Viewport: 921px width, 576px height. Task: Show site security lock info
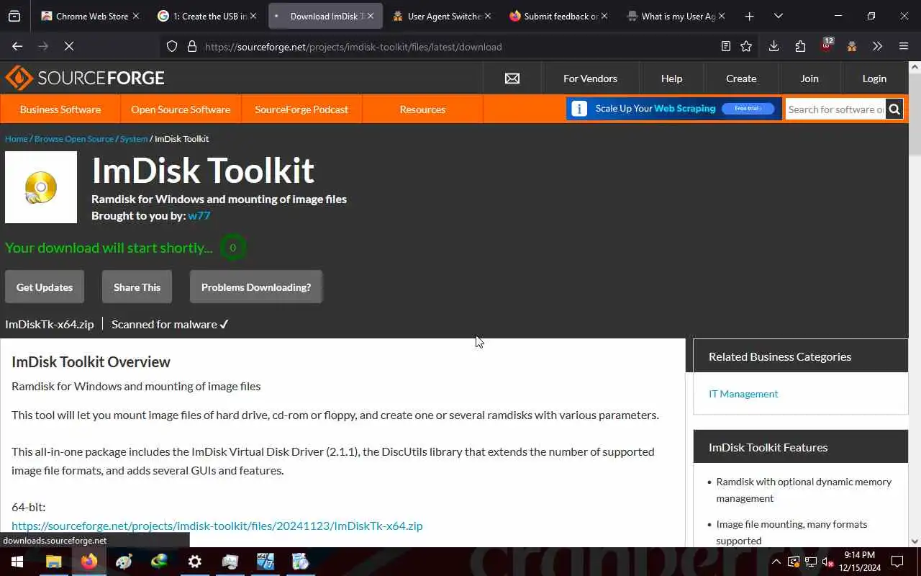(191, 46)
